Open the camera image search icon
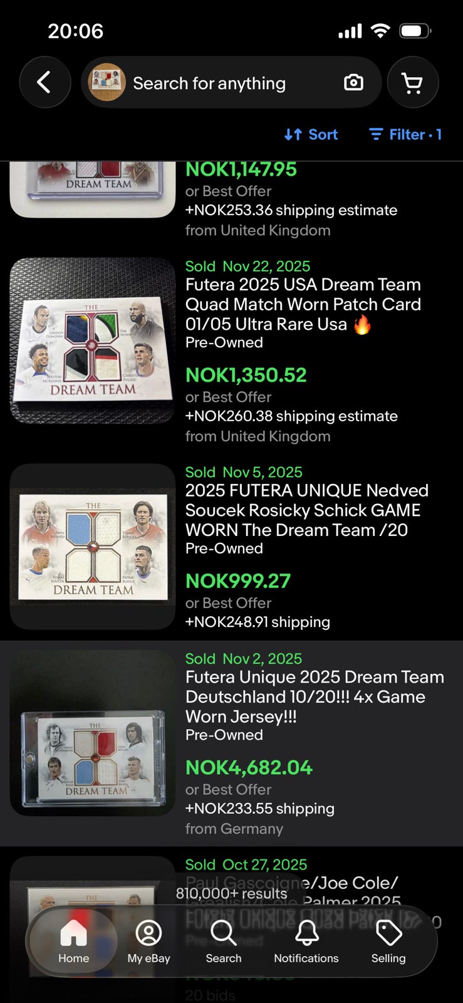This screenshot has width=463, height=1003. [x=353, y=83]
